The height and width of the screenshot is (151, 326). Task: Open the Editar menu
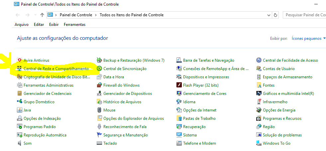click(x=39, y=25)
